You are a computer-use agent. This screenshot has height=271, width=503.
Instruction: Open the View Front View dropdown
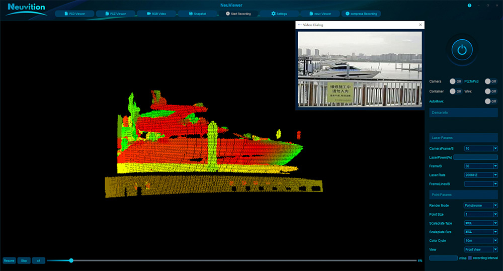481,249
